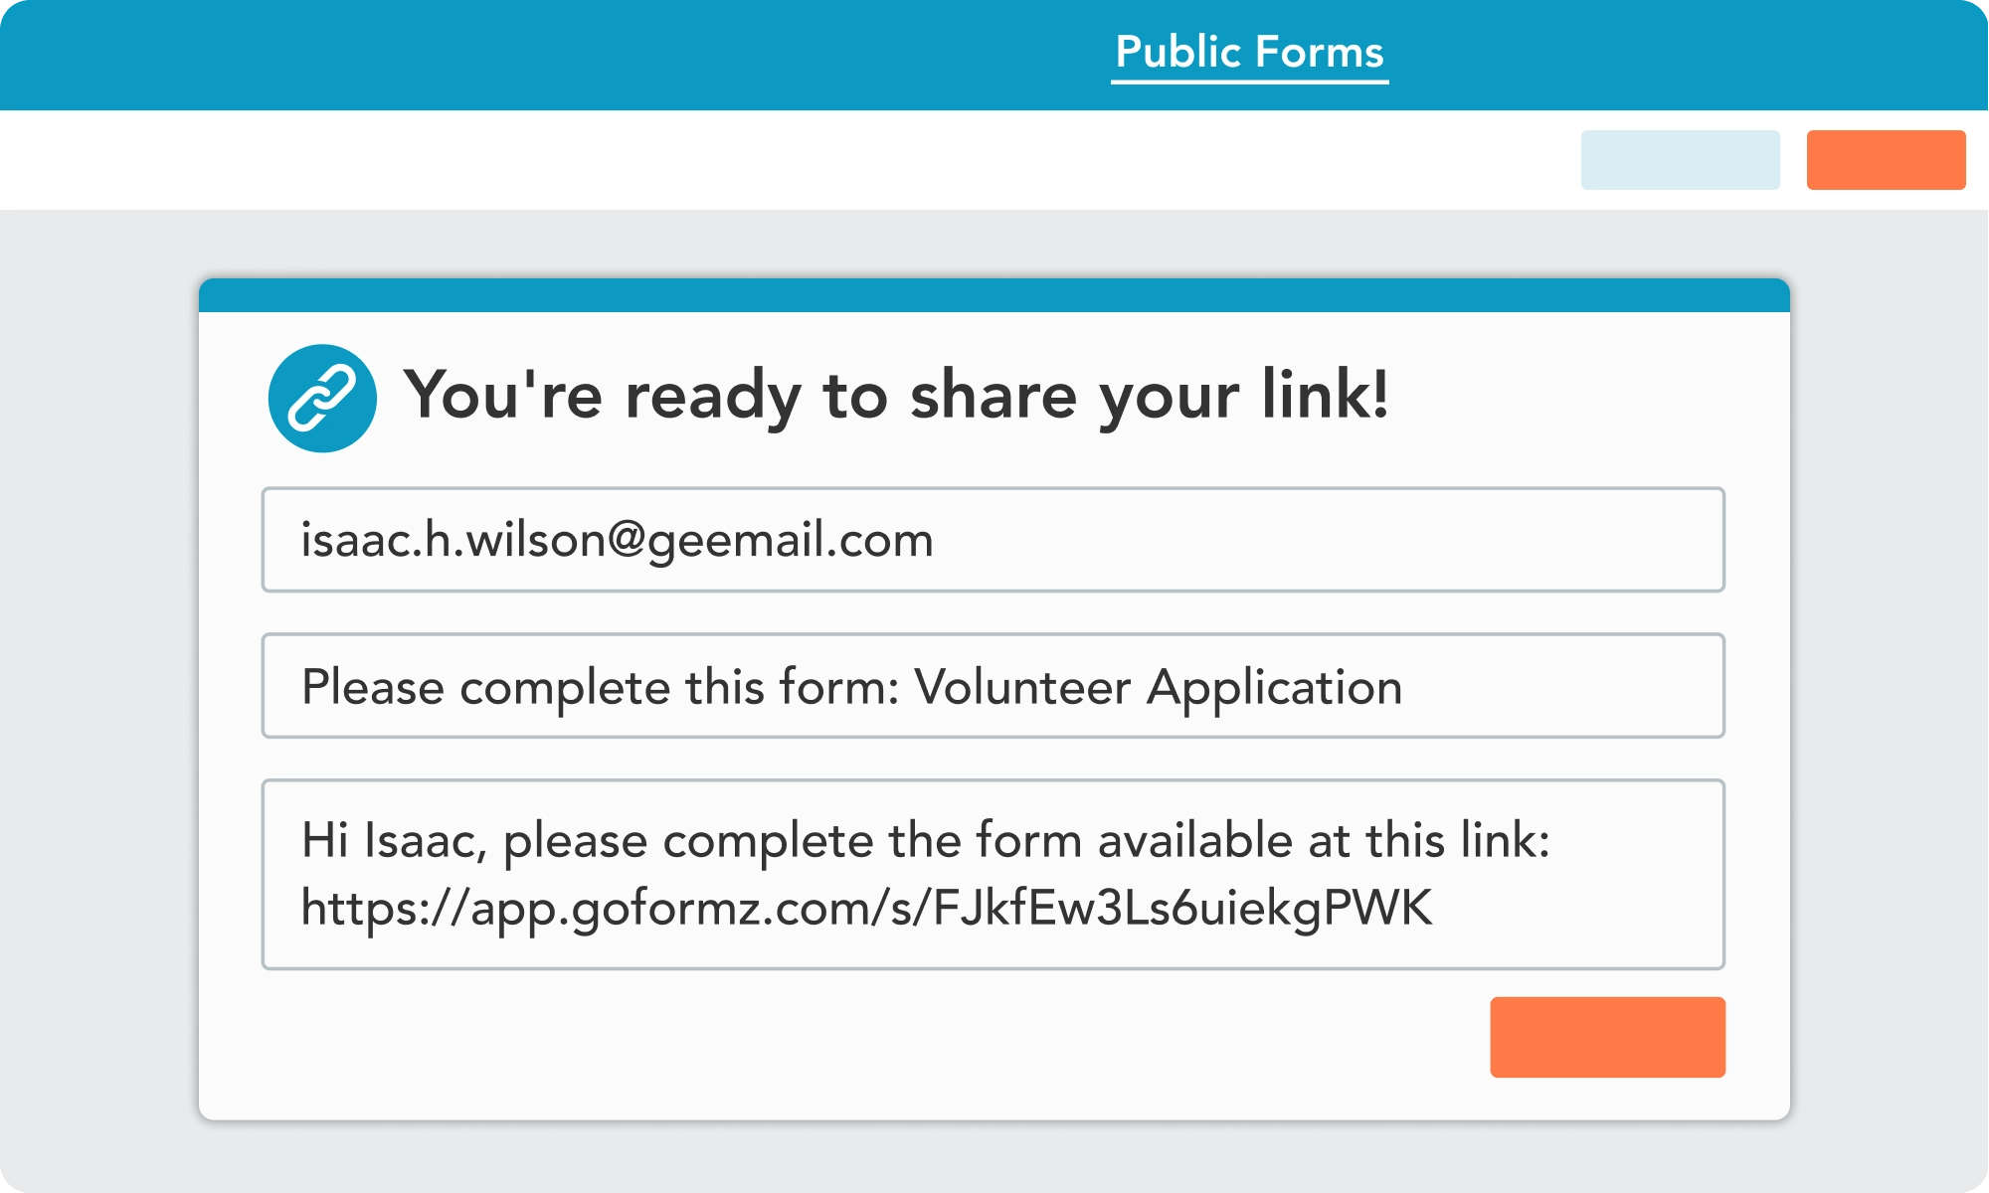Click the goformz.com share URL
Screen dimensions: 1989x1193
tap(866, 908)
